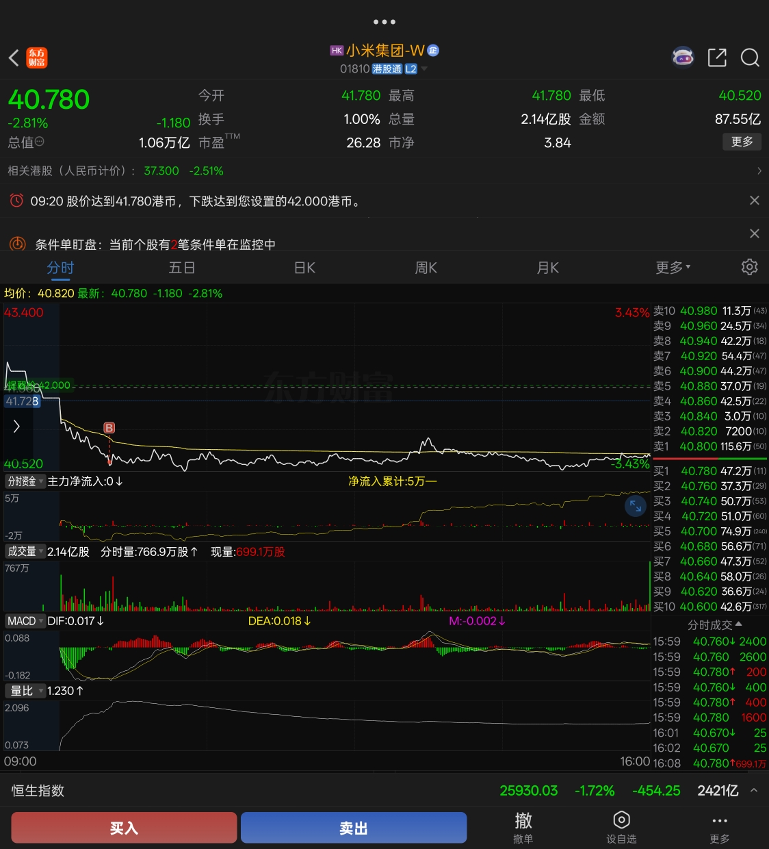This screenshot has width=769, height=849.
Task: Expand 相关港股 row with right chevron
Action: [759, 171]
